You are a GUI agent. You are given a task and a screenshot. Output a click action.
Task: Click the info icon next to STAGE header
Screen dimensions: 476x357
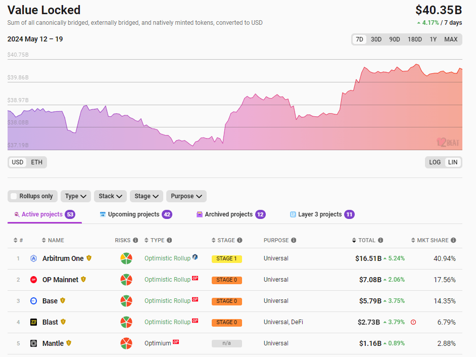click(x=240, y=240)
